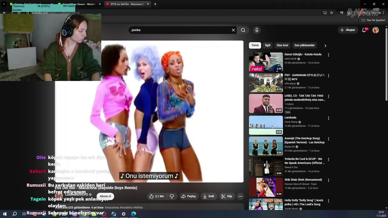
Task: Open Holly Dolly Song video title
Action: (x=303, y=202)
